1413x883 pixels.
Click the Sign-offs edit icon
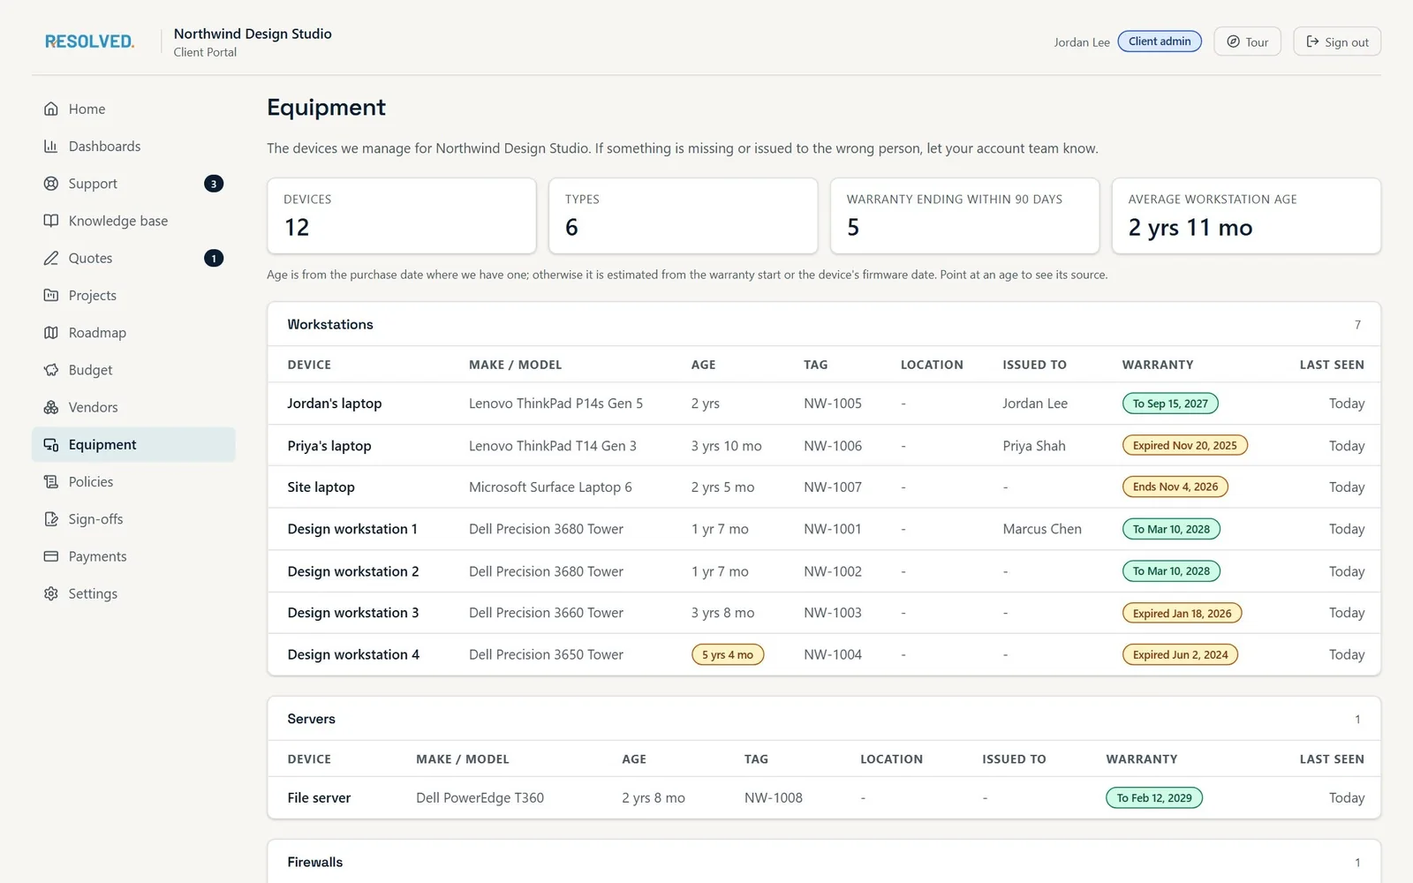(51, 519)
